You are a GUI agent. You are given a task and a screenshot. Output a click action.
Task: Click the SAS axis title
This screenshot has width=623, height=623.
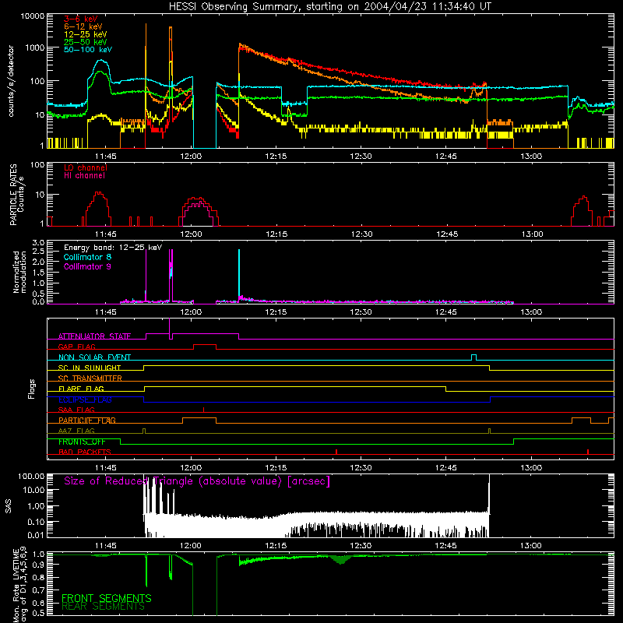(x=9, y=506)
